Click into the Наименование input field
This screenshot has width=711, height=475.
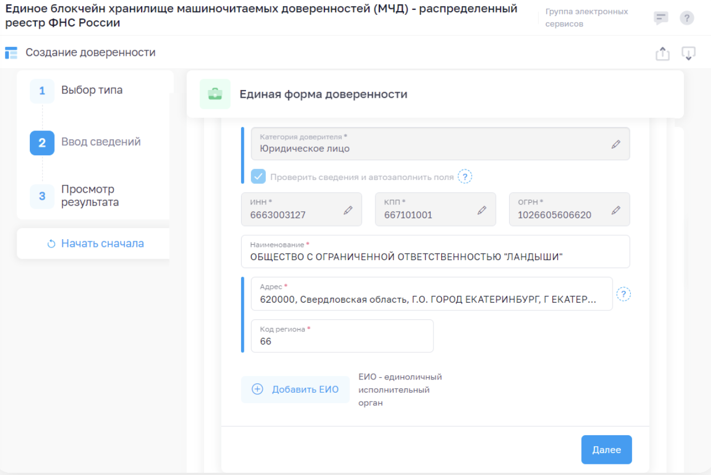coord(435,257)
